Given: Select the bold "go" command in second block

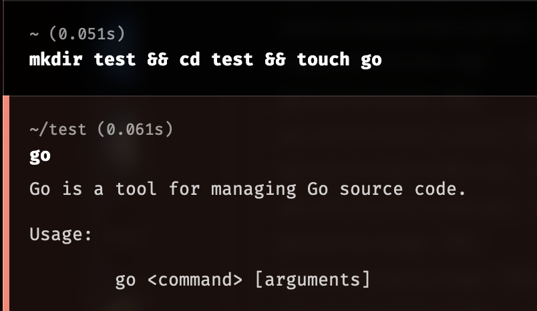Looking at the screenshot, I should pyautogui.click(x=40, y=156).
